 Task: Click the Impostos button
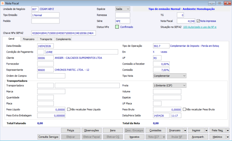tap(135, 137)
